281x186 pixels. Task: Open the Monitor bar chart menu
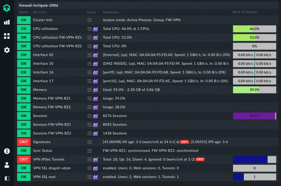click(x=7, y=22)
